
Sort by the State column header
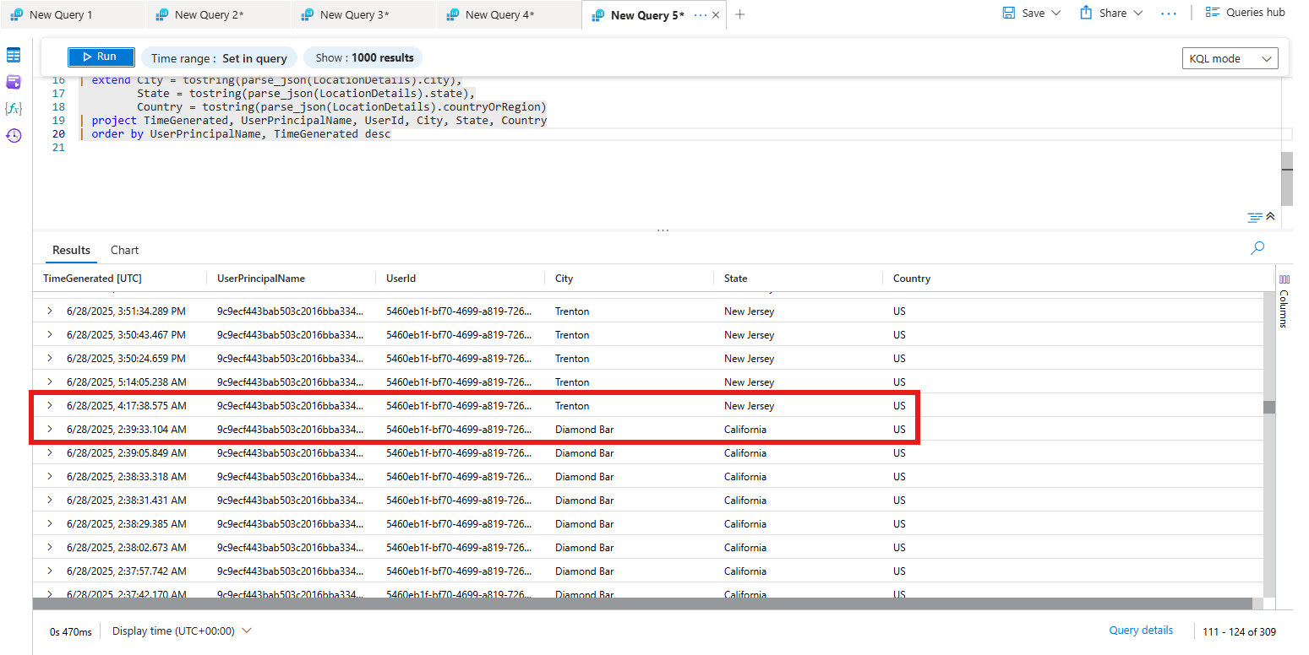[x=735, y=279]
